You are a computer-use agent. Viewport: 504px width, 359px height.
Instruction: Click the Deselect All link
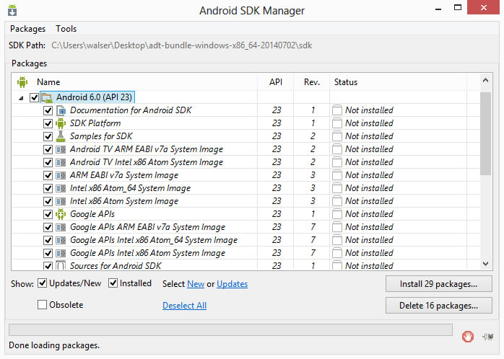(185, 306)
